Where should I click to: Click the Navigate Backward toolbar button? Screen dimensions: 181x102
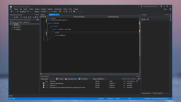[11, 12]
